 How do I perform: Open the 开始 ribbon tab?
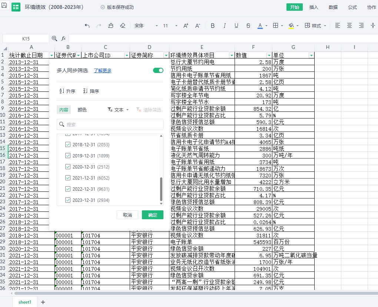point(294,7)
